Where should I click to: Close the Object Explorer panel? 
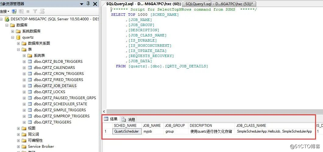click(x=95, y=4)
